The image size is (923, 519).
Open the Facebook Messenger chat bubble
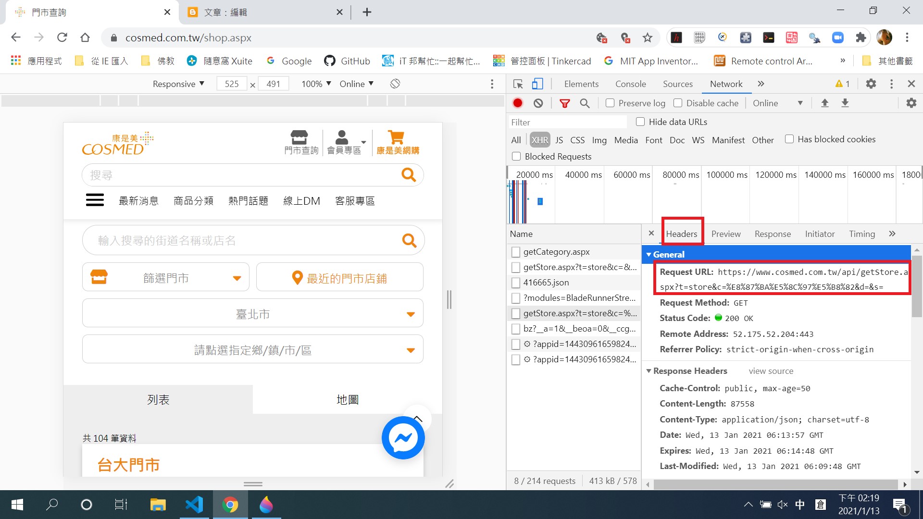[403, 438]
